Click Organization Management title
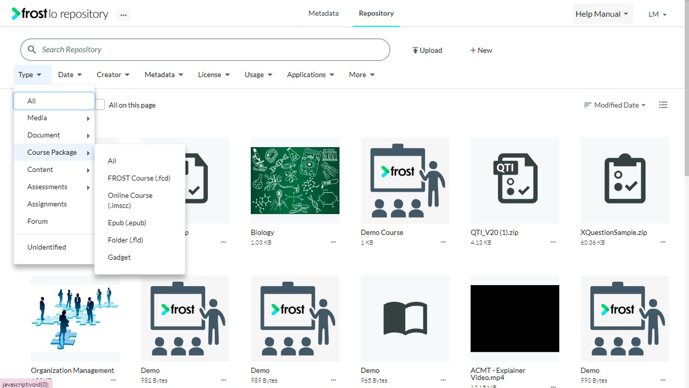The height and width of the screenshot is (388, 689). click(73, 371)
